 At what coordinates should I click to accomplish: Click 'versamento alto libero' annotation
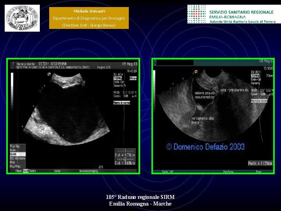coord(203,120)
